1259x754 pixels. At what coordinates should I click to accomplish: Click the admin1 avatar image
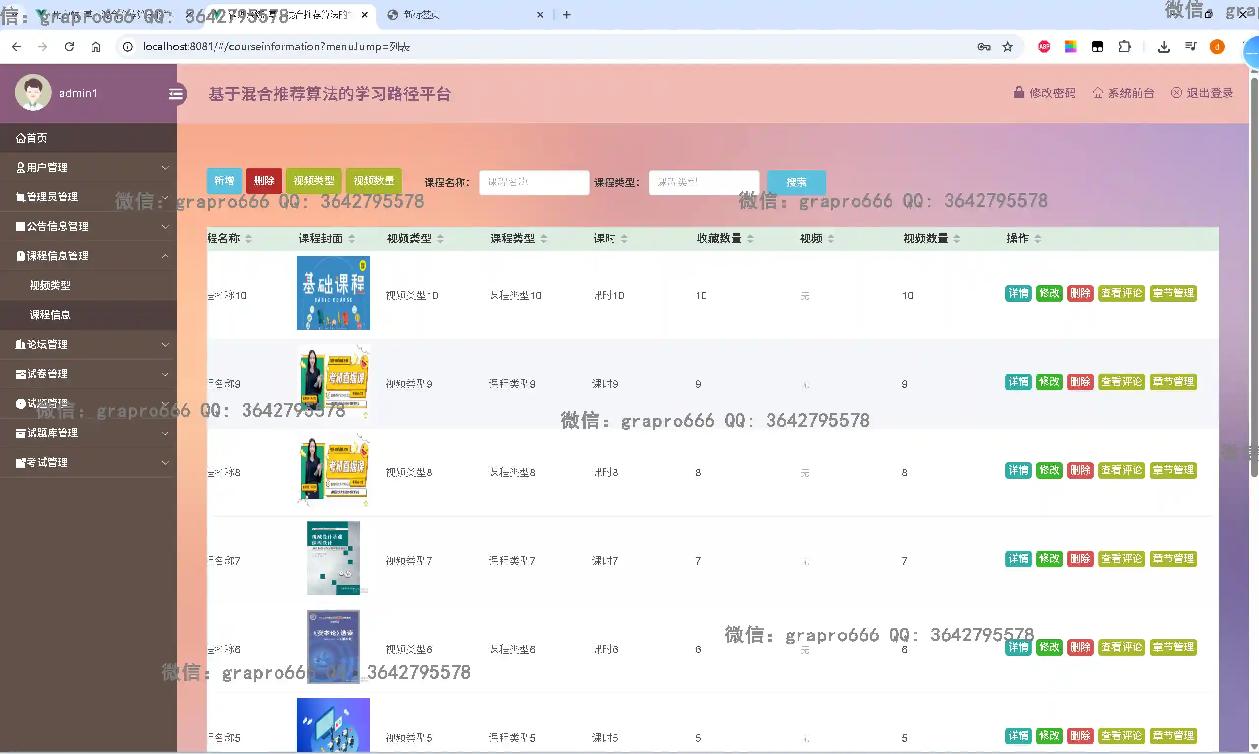coord(33,93)
